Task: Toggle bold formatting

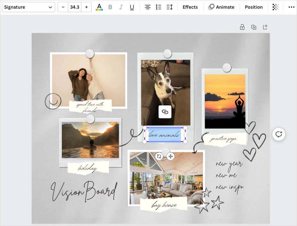Action: point(110,7)
